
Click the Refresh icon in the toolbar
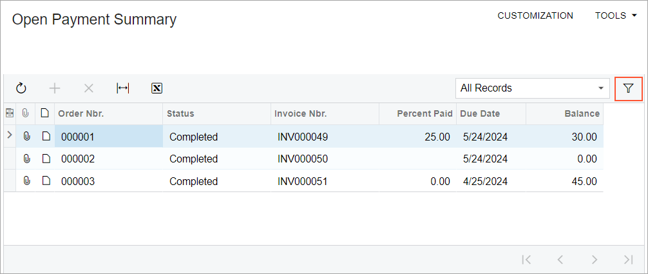[21, 88]
